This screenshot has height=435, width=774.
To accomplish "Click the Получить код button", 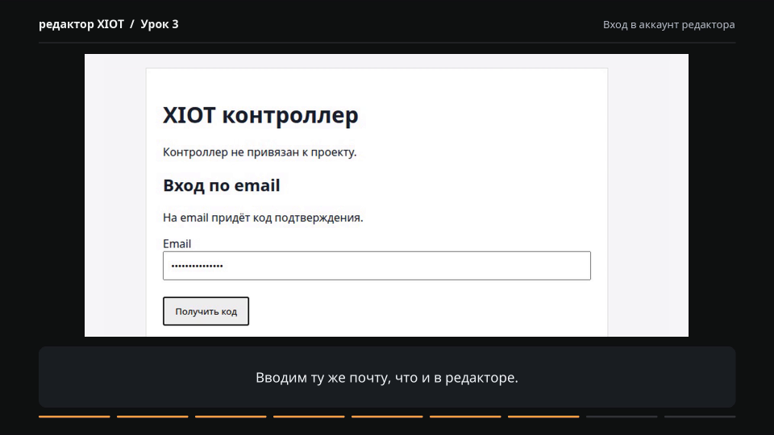I will pos(206,311).
